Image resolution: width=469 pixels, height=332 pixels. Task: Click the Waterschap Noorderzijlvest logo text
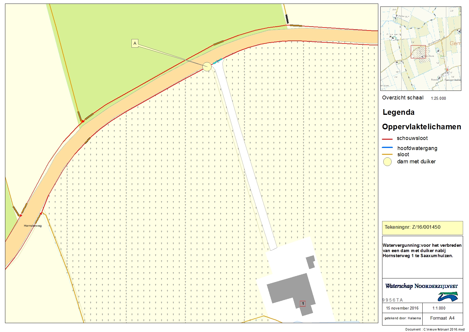(421, 286)
